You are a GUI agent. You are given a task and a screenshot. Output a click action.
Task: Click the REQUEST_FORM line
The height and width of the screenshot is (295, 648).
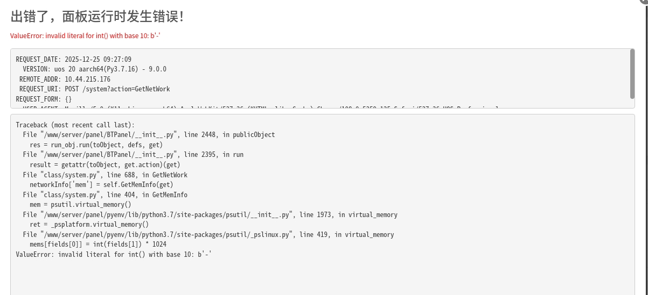coord(44,99)
